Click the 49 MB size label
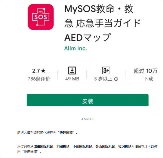The height and width of the screenshot is (158, 163). point(72,79)
